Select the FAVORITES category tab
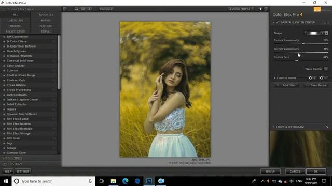The width and height of the screenshot is (332, 186). click(x=46, y=15)
